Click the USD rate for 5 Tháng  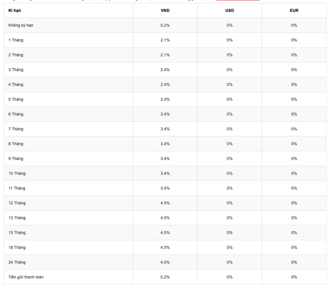[x=229, y=99]
